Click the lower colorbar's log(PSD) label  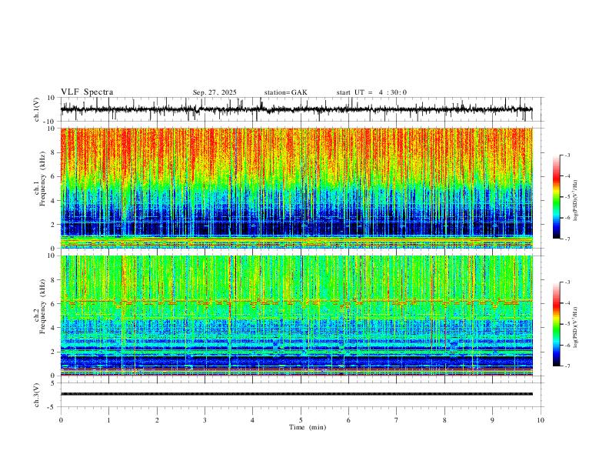pyautogui.click(x=576, y=328)
